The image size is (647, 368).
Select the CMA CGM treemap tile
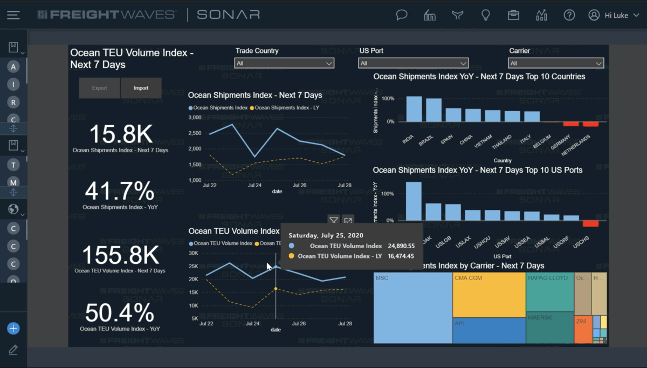(489, 295)
